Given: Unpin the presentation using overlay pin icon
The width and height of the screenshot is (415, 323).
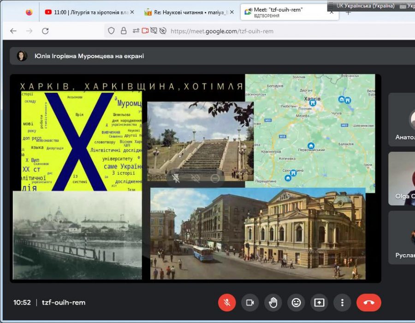Looking at the screenshot, I should click(176, 178).
